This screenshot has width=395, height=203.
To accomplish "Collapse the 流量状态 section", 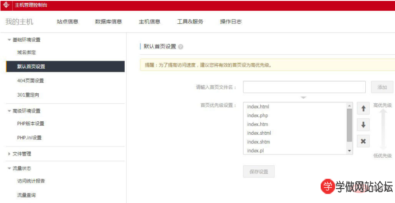I will 9,168.
